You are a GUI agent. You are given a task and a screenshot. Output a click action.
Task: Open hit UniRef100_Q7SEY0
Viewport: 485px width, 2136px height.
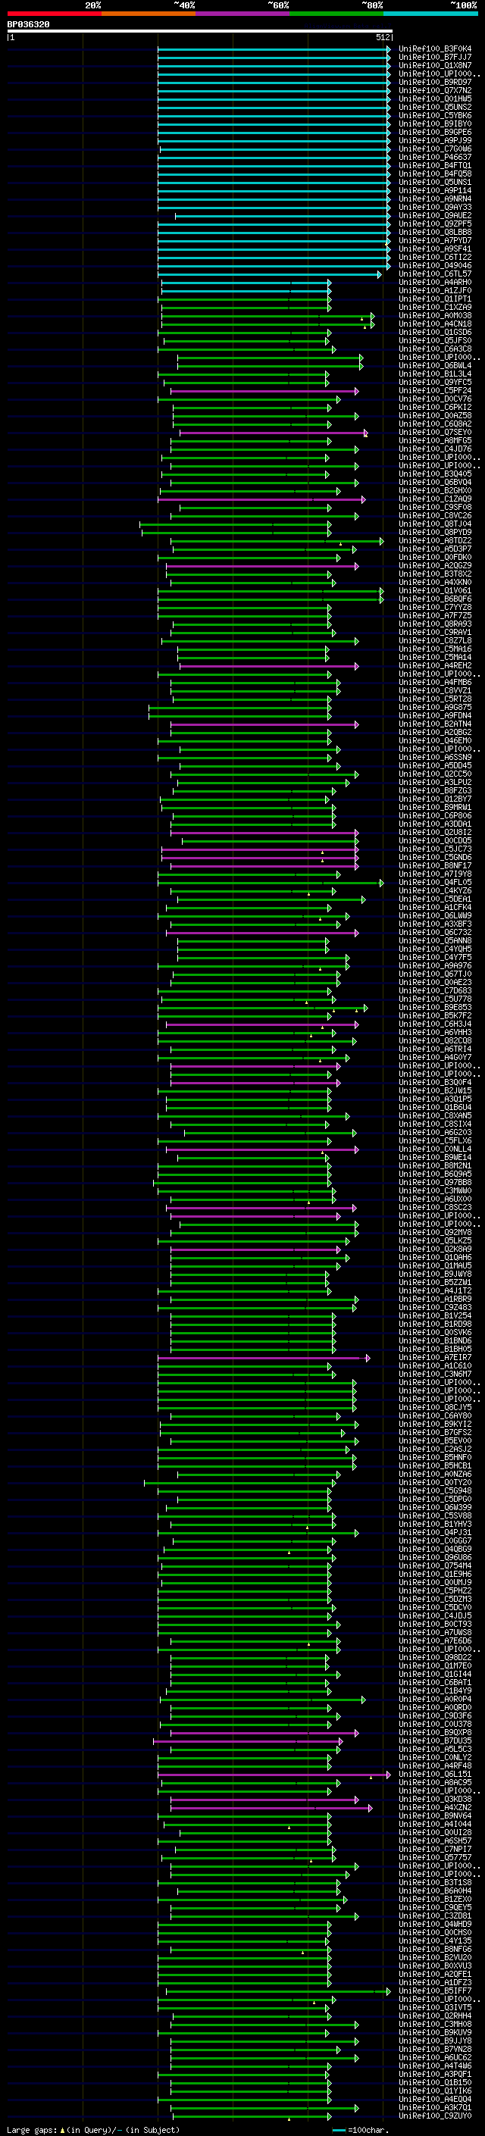click(x=435, y=432)
